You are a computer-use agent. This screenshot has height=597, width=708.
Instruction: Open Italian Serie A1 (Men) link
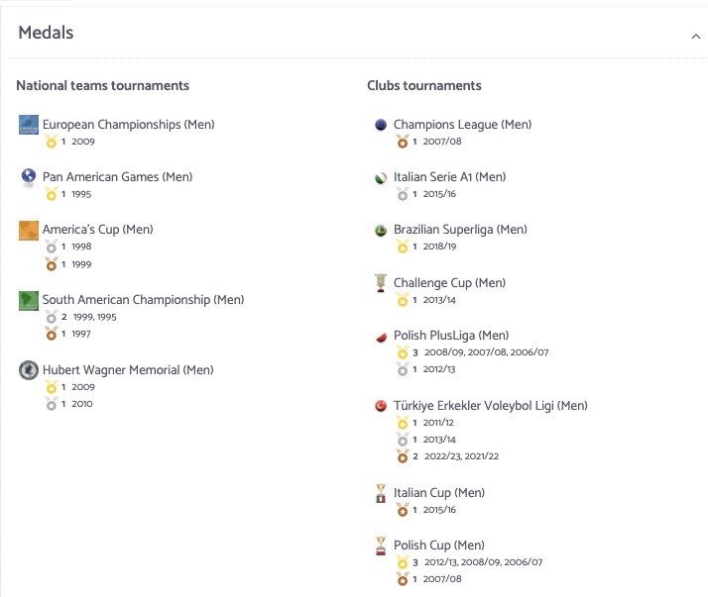tap(450, 177)
